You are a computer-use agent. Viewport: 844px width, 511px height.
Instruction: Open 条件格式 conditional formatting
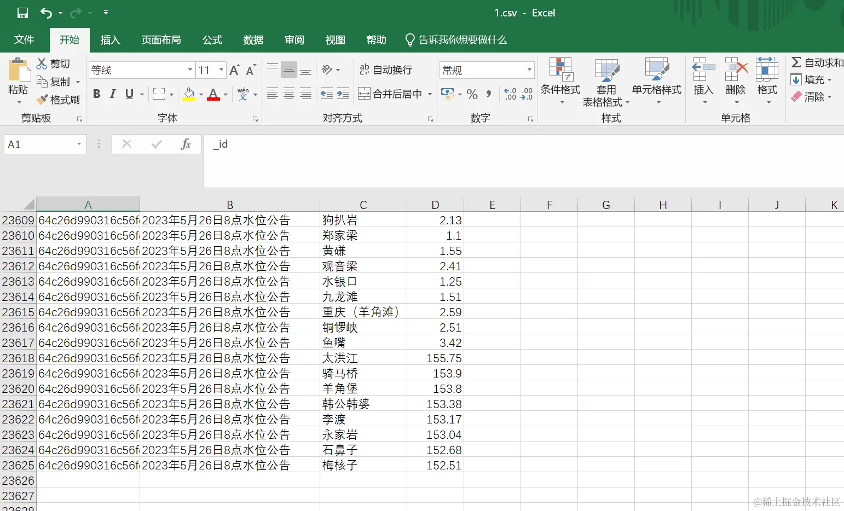click(560, 81)
